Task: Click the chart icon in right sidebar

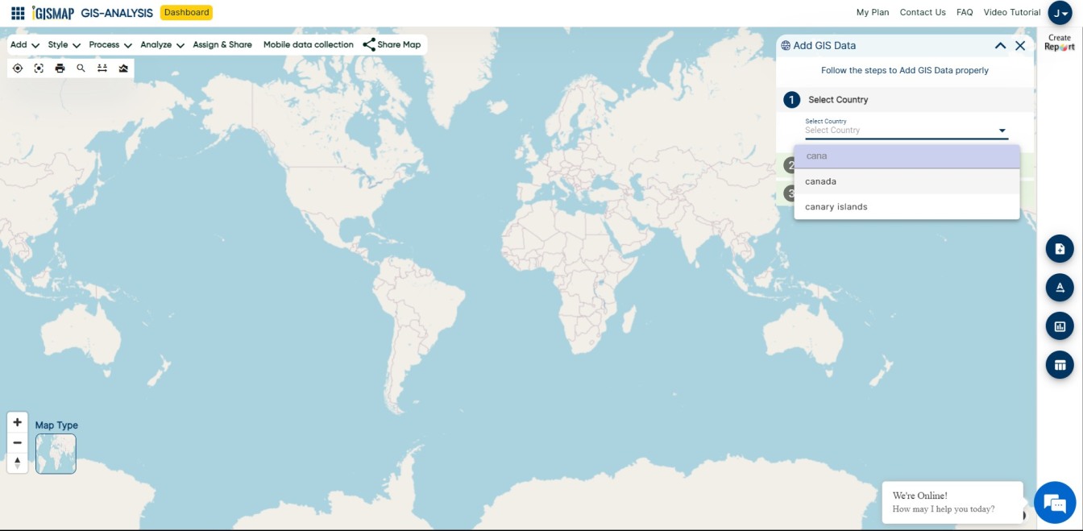Action: click(x=1060, y=326)
